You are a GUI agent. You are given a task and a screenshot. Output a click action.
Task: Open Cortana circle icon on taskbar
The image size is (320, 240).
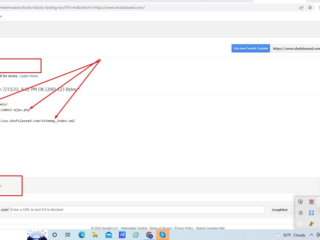click(x=54, y=235)
